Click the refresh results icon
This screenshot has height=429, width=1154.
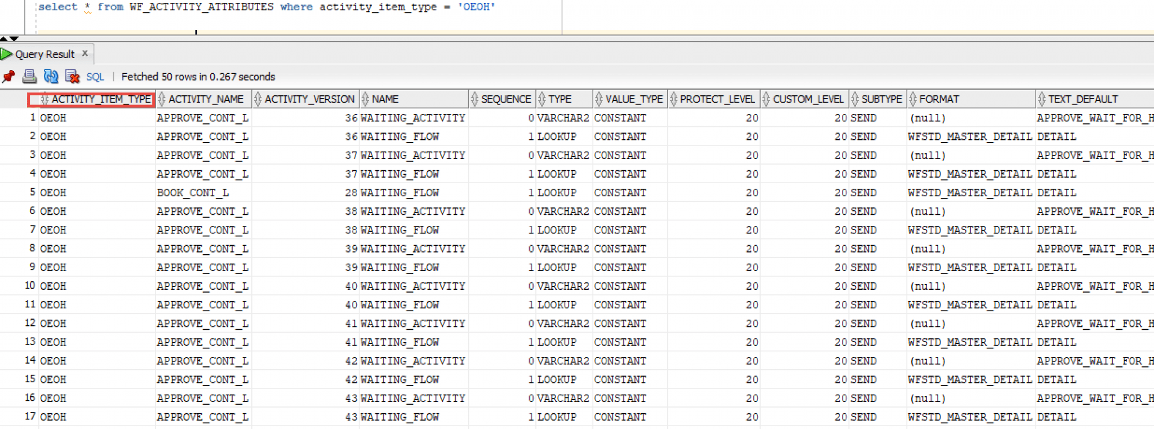[x=51, y=76]
